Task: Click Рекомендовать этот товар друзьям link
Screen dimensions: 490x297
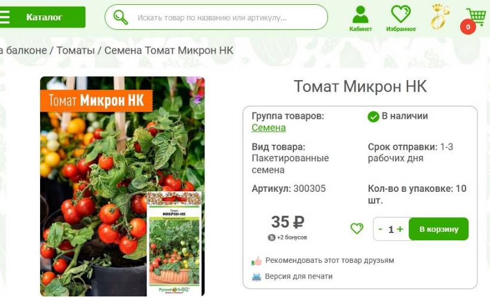Action: point(330,261)
